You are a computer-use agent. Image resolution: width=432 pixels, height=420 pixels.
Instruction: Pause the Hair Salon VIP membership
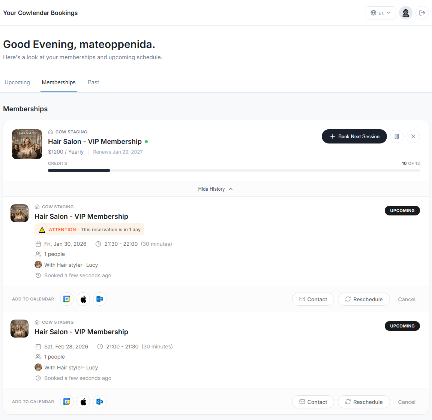pyautogui.click(x=397, y=136)
